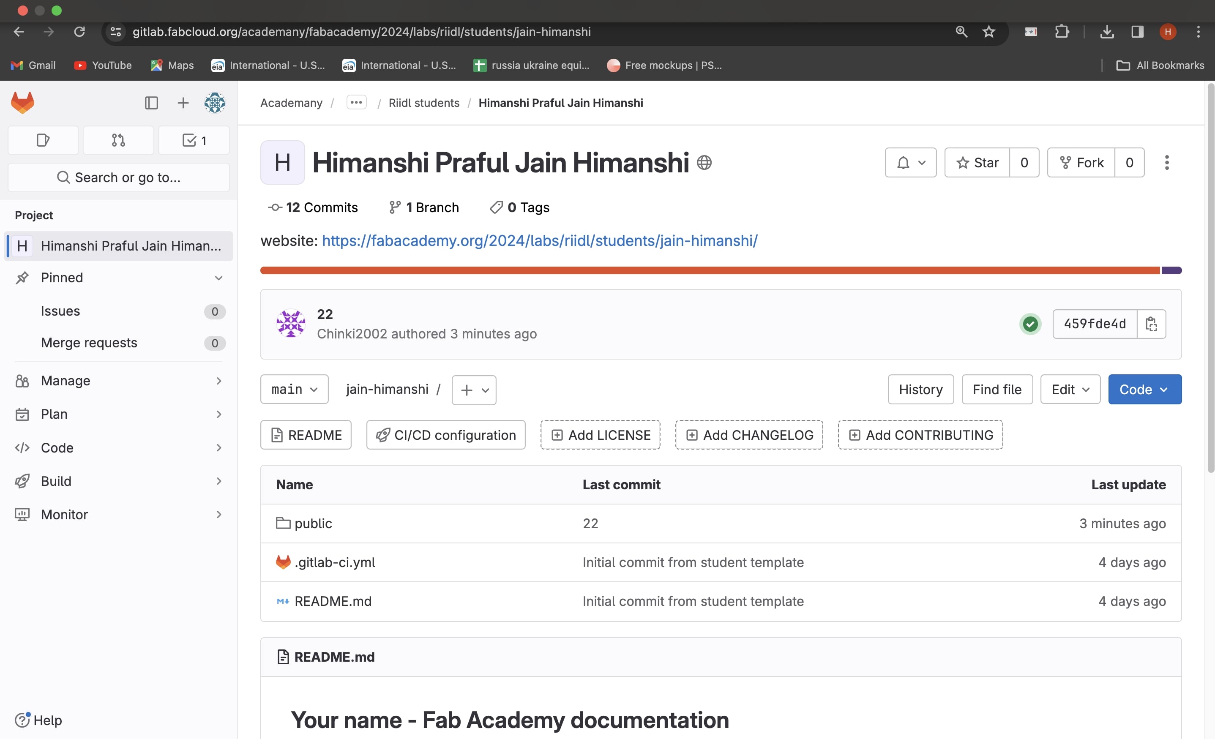Open the Chrome three-dot menu
The width and height of the screenshot is (1215, 739).
click(1198, 32)
